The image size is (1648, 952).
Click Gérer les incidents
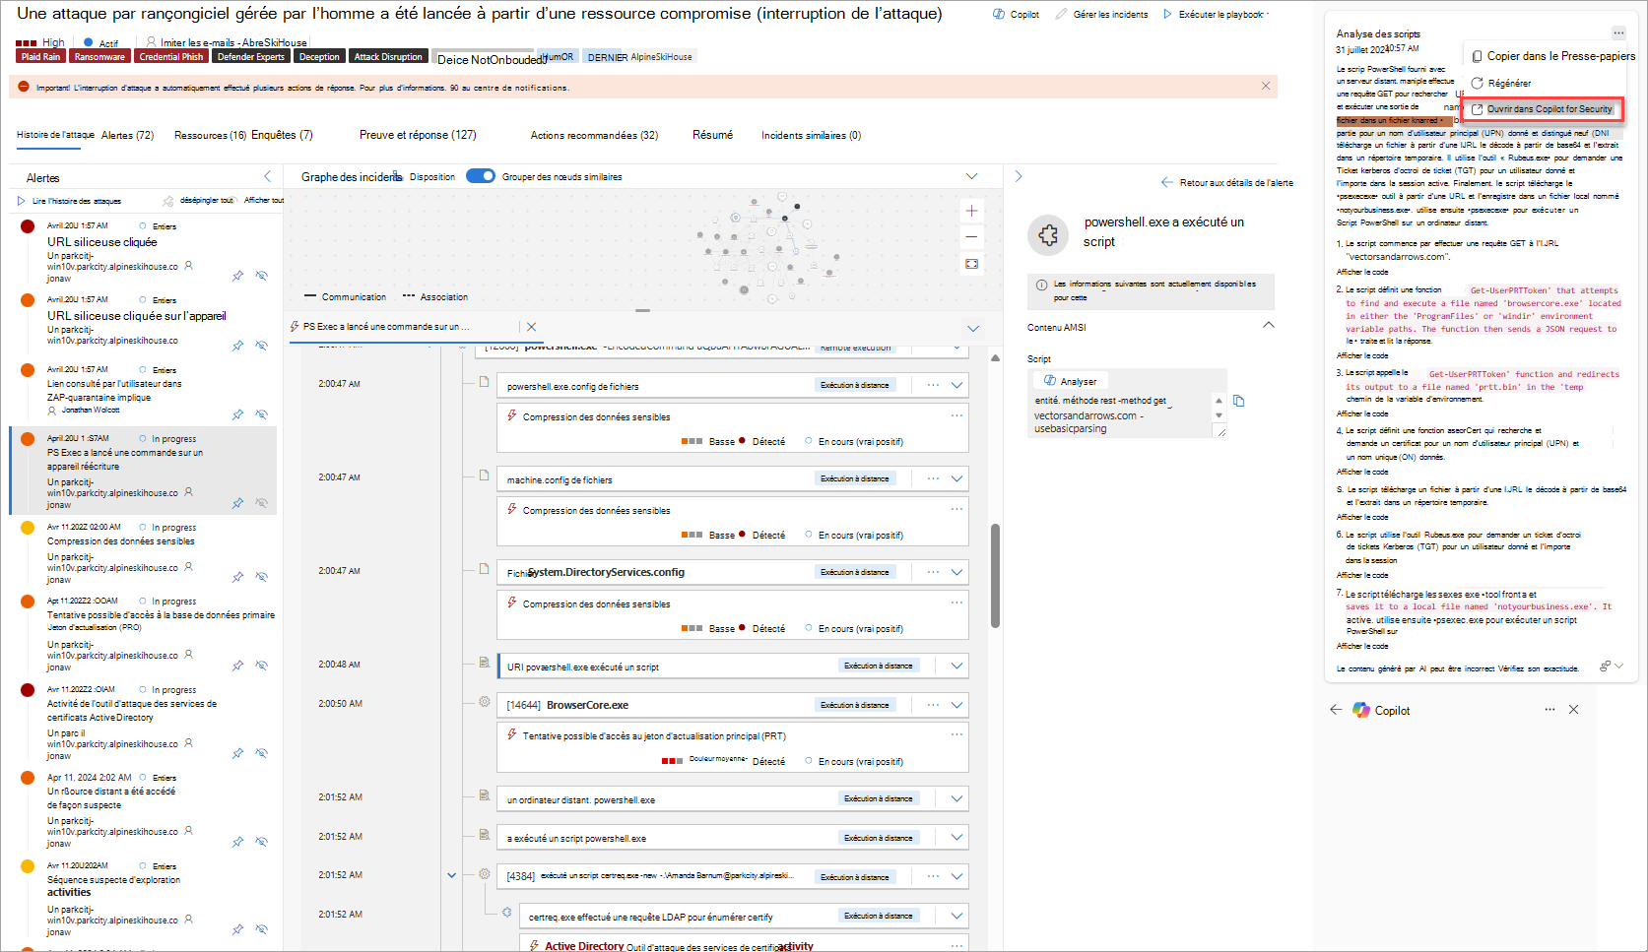pos(1101,15)
